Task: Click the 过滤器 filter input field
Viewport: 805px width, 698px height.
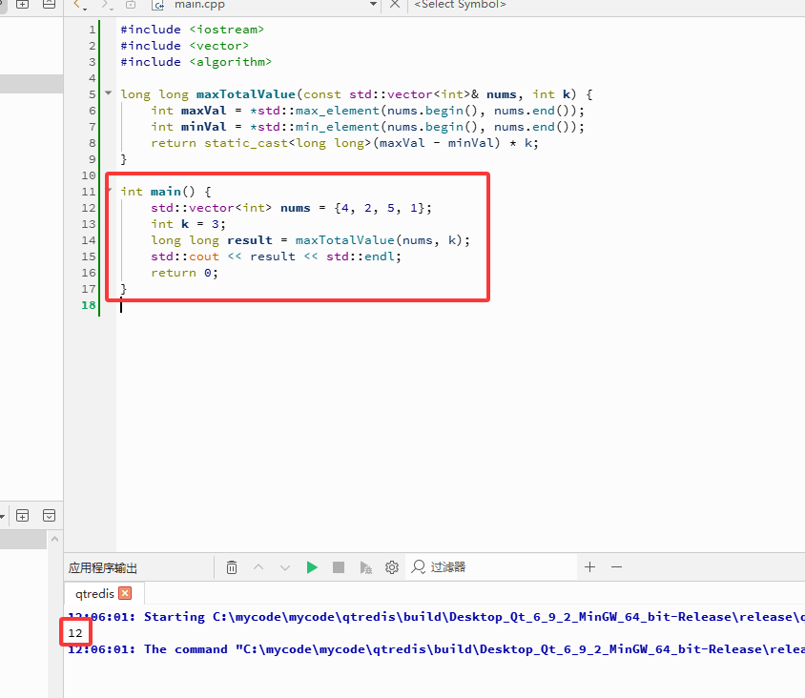Action: tap(493, 567)
